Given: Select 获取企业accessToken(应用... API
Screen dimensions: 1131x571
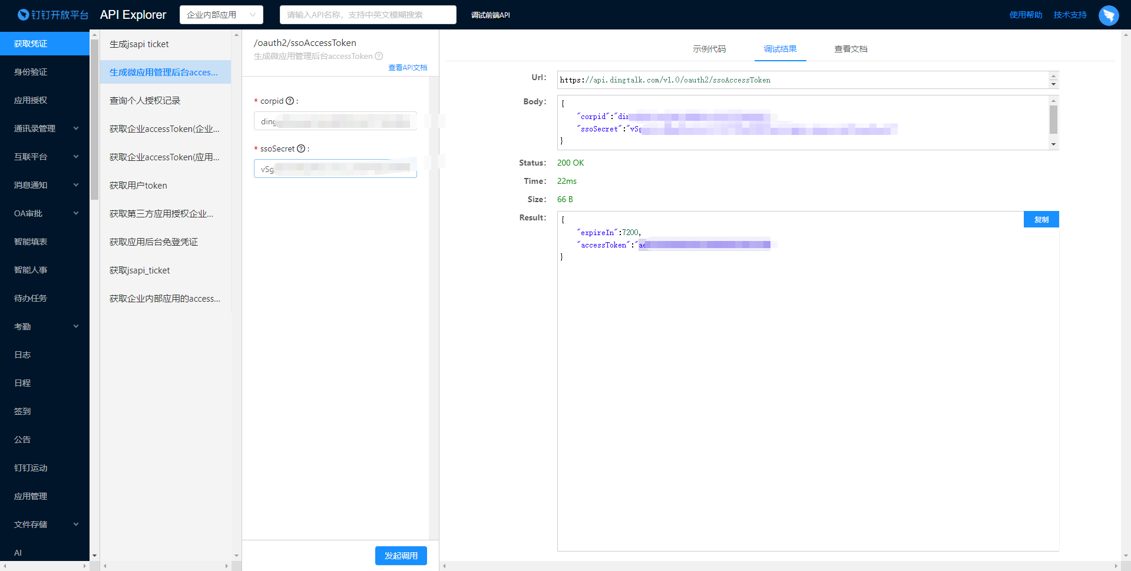Looking at the screenshot, I should pyautogui.click(x=166, y=157).
